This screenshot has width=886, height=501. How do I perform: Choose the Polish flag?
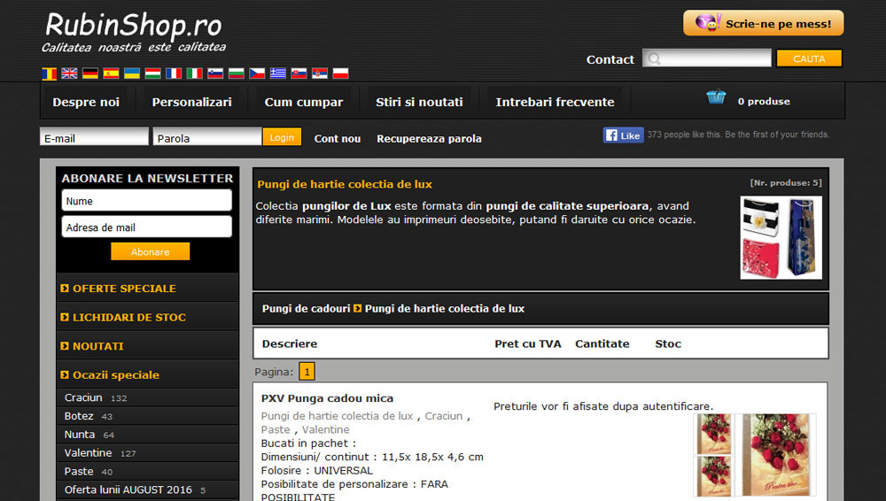(x=341, y=73)
